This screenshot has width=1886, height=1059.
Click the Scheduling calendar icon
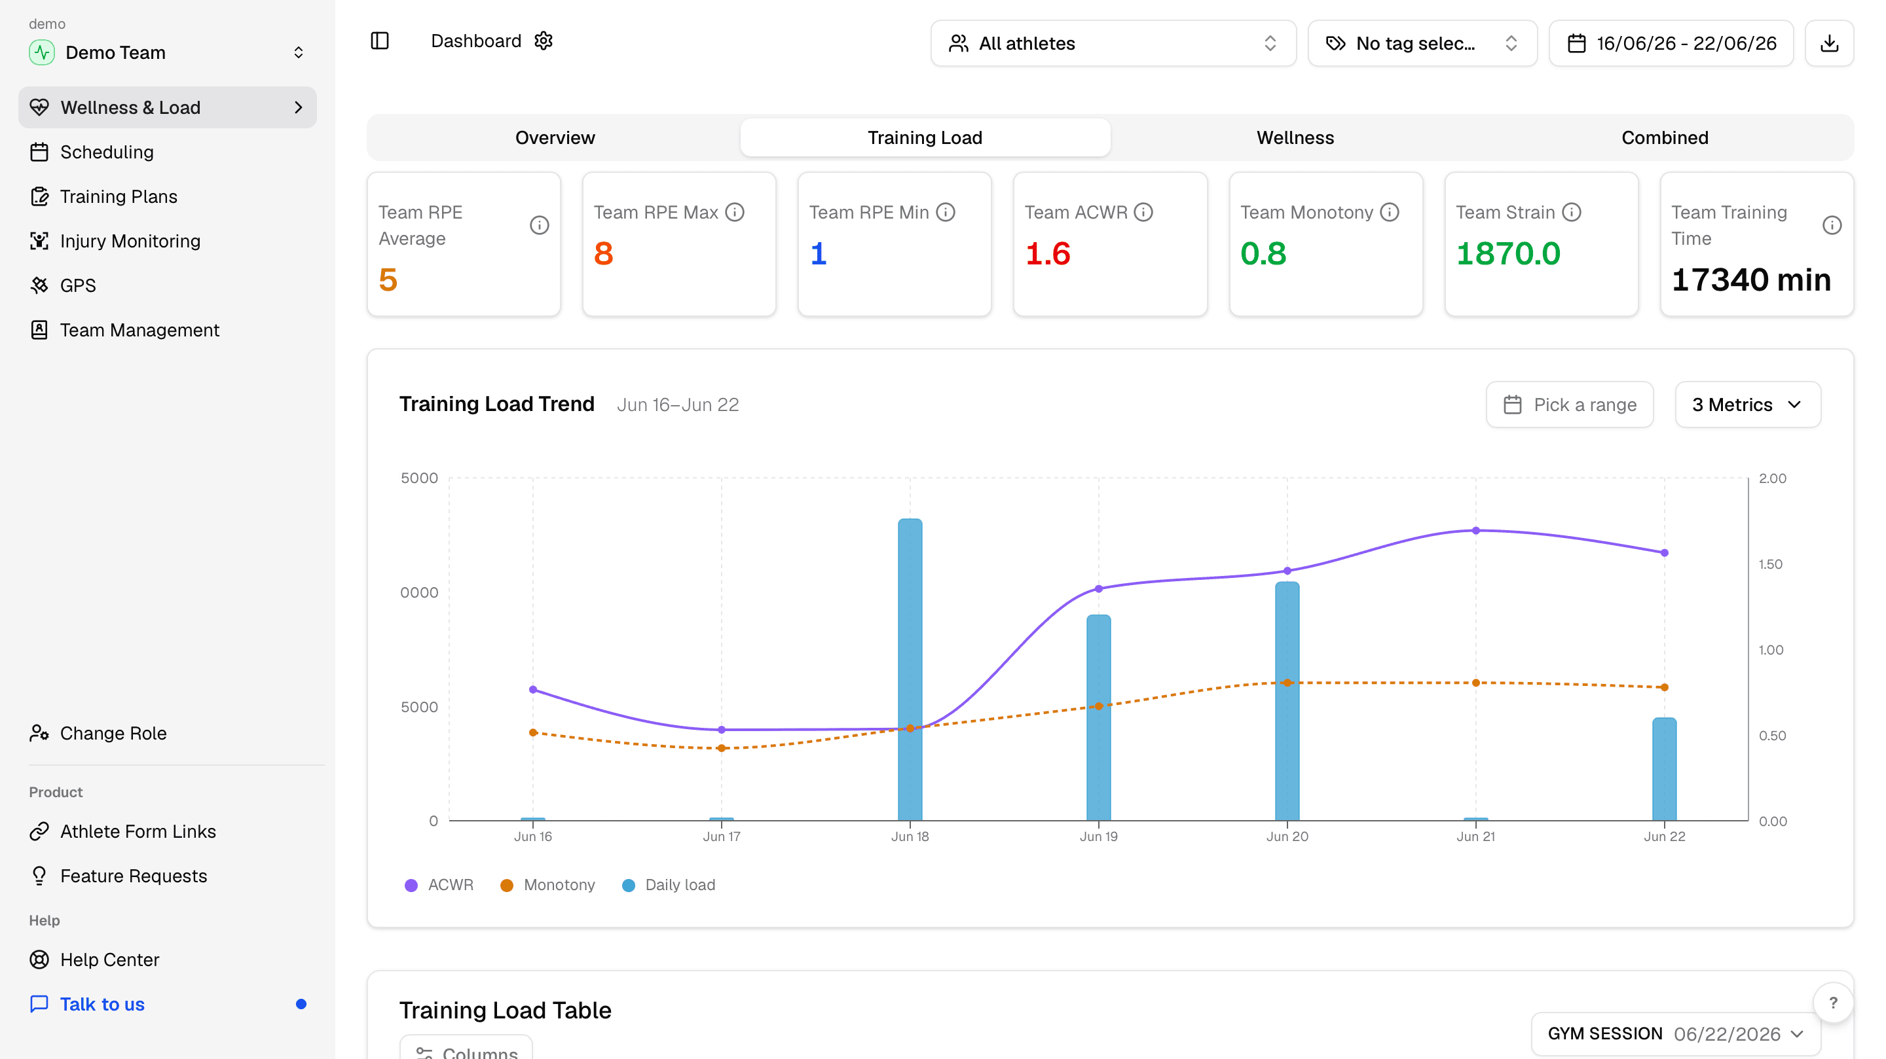39,153
